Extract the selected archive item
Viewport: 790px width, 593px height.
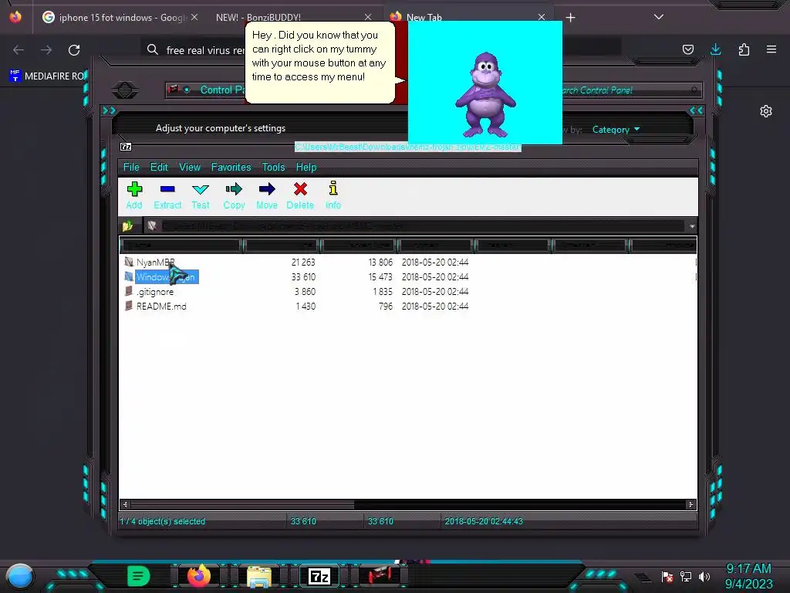pos(167,195)
